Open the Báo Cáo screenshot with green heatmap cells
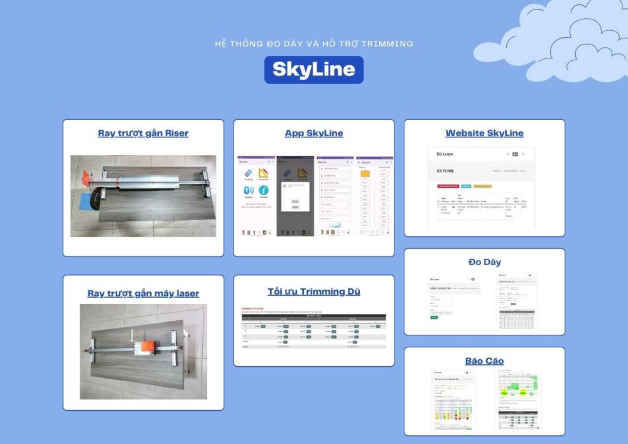The image size is (628, 444). pos(518,401)
